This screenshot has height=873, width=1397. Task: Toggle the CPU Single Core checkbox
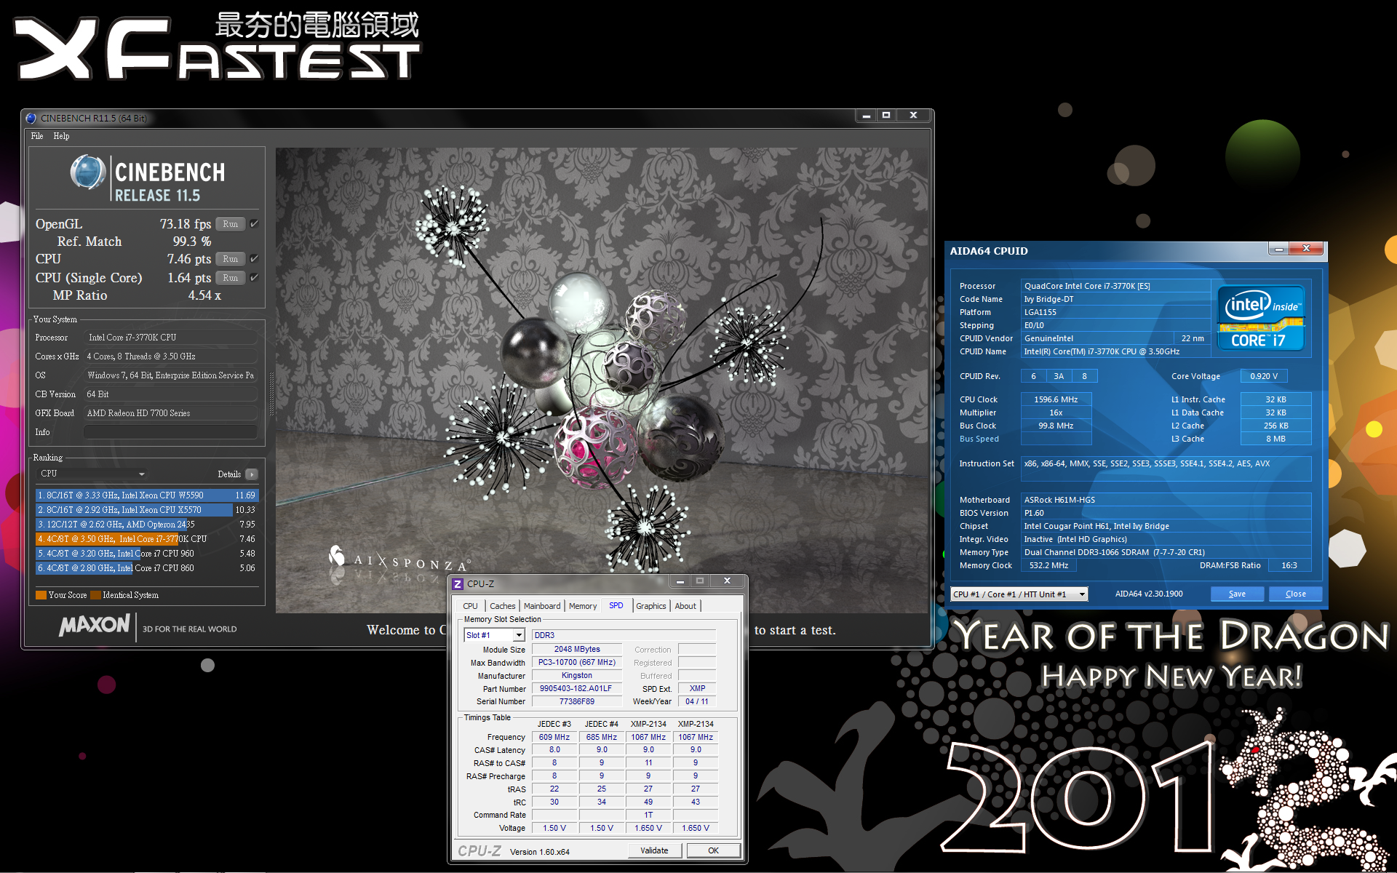click(254, 278)
